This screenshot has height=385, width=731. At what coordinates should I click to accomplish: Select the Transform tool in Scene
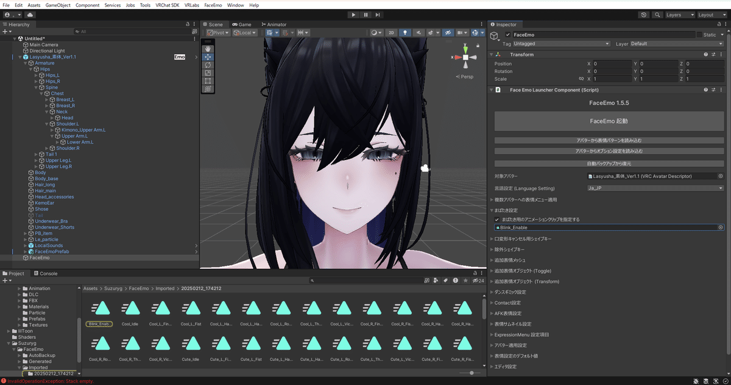[208, 88]
